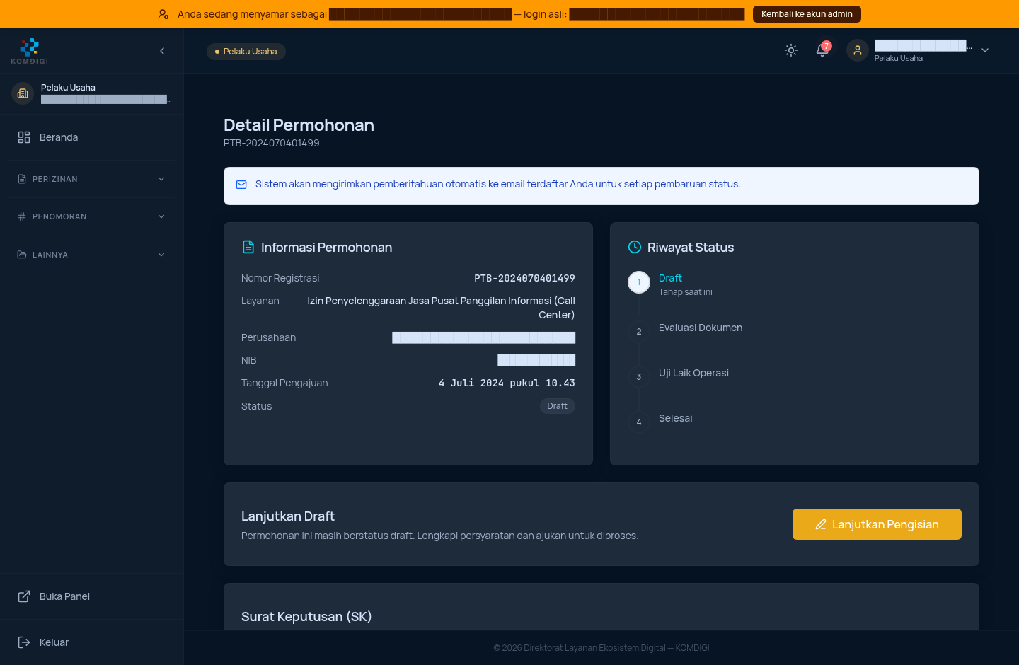Click step 1 Draft circle in Riwayat Status
Image resolution: width=1019 pixels, height=665 pixels.
639,282
